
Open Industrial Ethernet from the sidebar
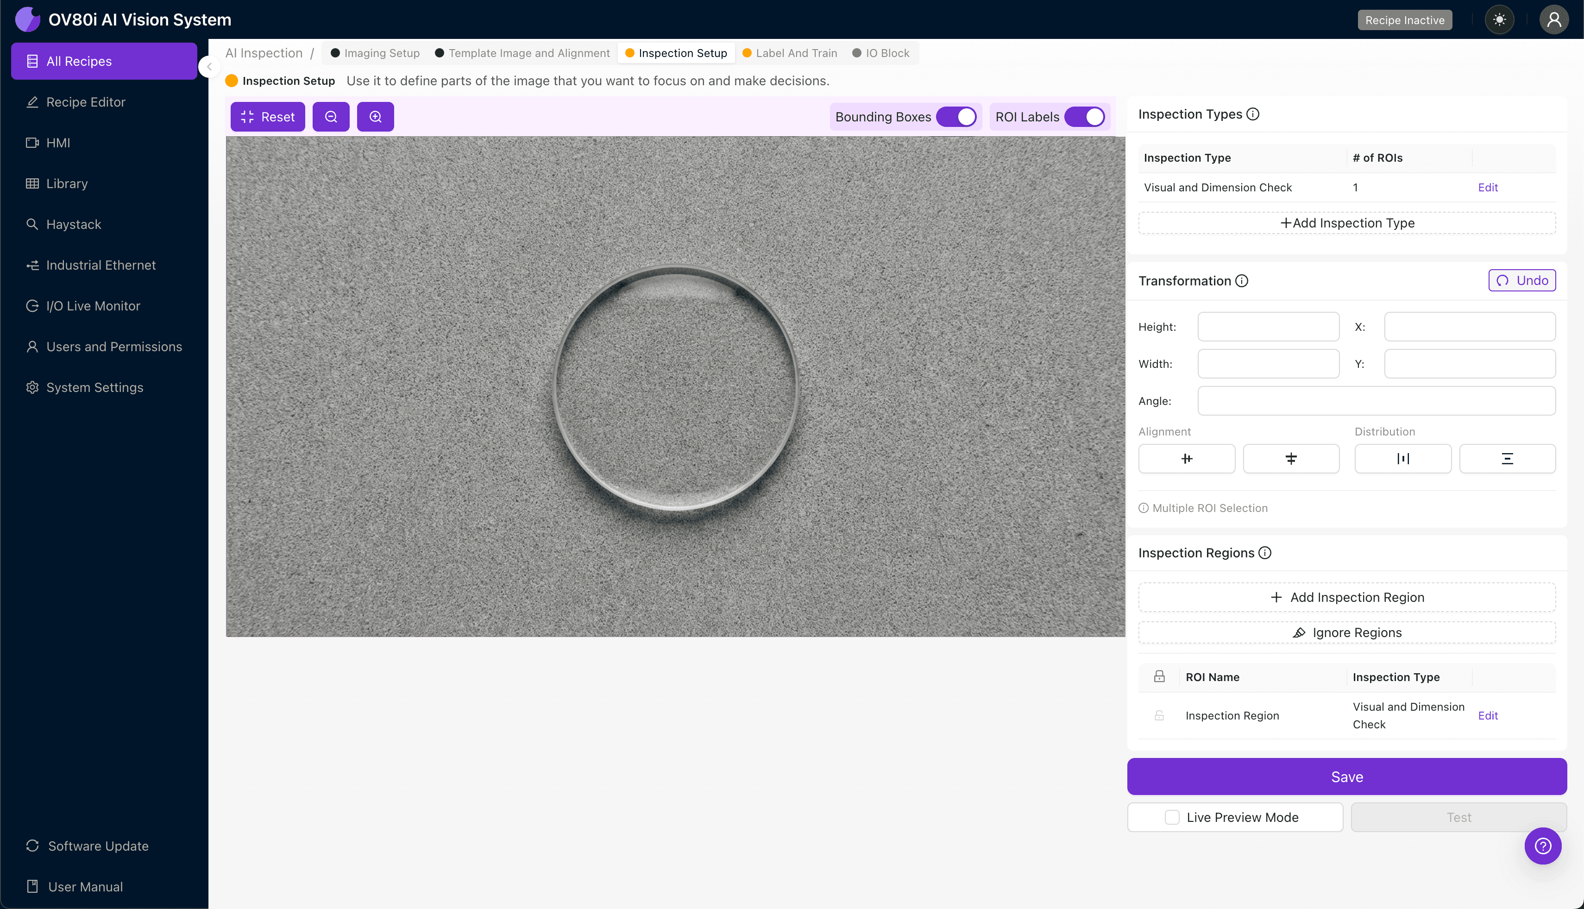[101, 265]
